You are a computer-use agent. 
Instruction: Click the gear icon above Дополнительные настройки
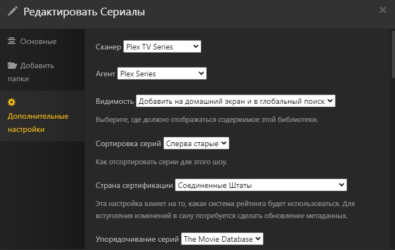tap(12, 102)
